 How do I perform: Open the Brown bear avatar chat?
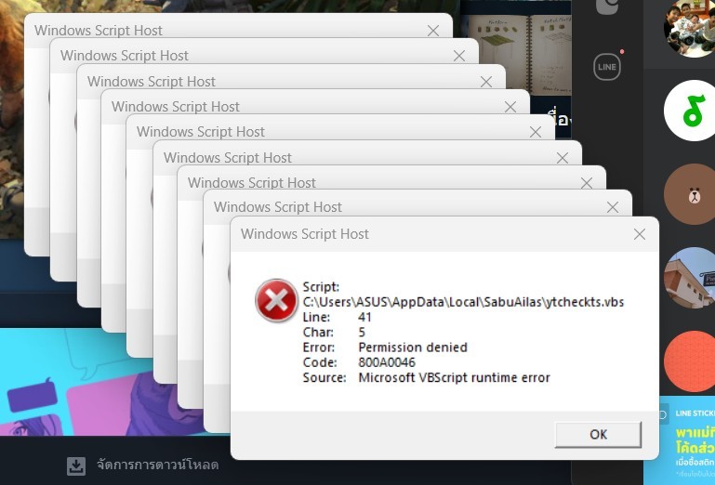coord(693,194)
